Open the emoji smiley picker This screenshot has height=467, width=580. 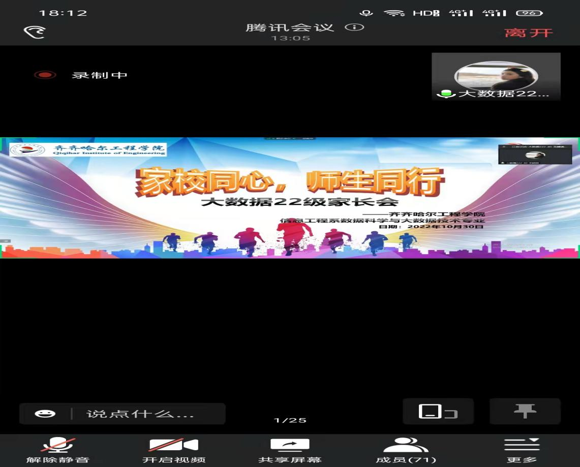click(x=45, y=414)
